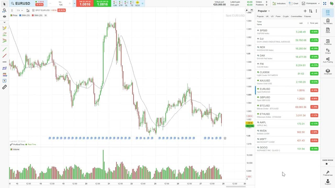Choose the text annotation T tool
The width and height of the screenshot is (335, 188).
pos(4,81)
